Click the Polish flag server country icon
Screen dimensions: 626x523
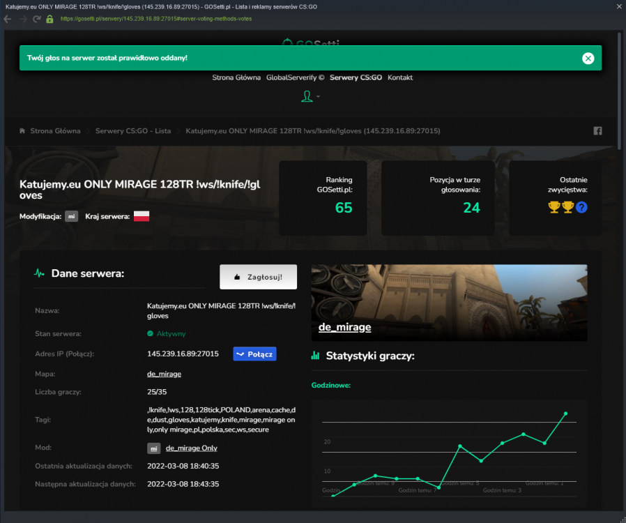142,216
